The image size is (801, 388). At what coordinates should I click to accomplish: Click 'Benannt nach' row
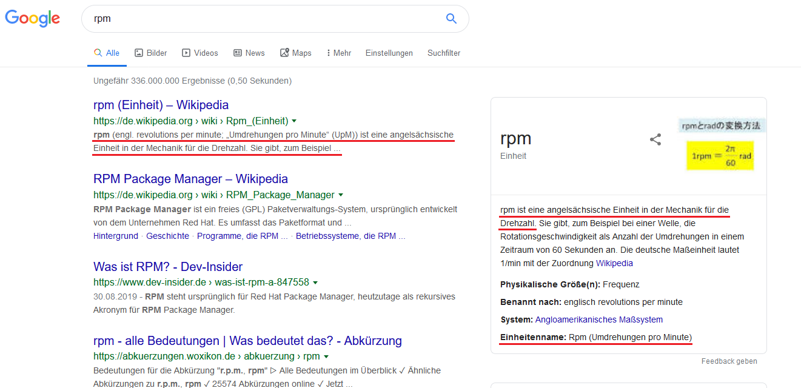(x=591, y=302)
